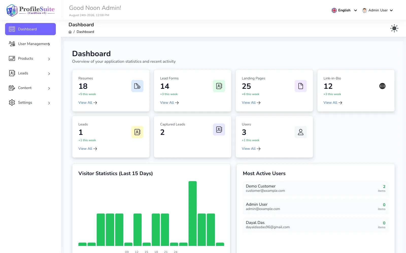Click the Dashboard breadcrumb link
The image size is (406, 253).
[x=85, y=32]
